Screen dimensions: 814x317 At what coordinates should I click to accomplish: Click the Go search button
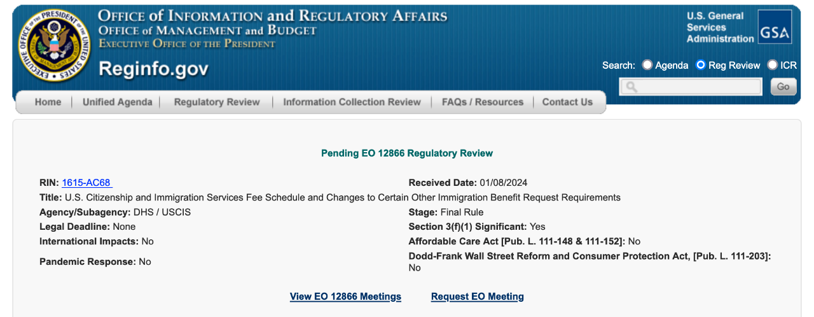pos(783,87)
